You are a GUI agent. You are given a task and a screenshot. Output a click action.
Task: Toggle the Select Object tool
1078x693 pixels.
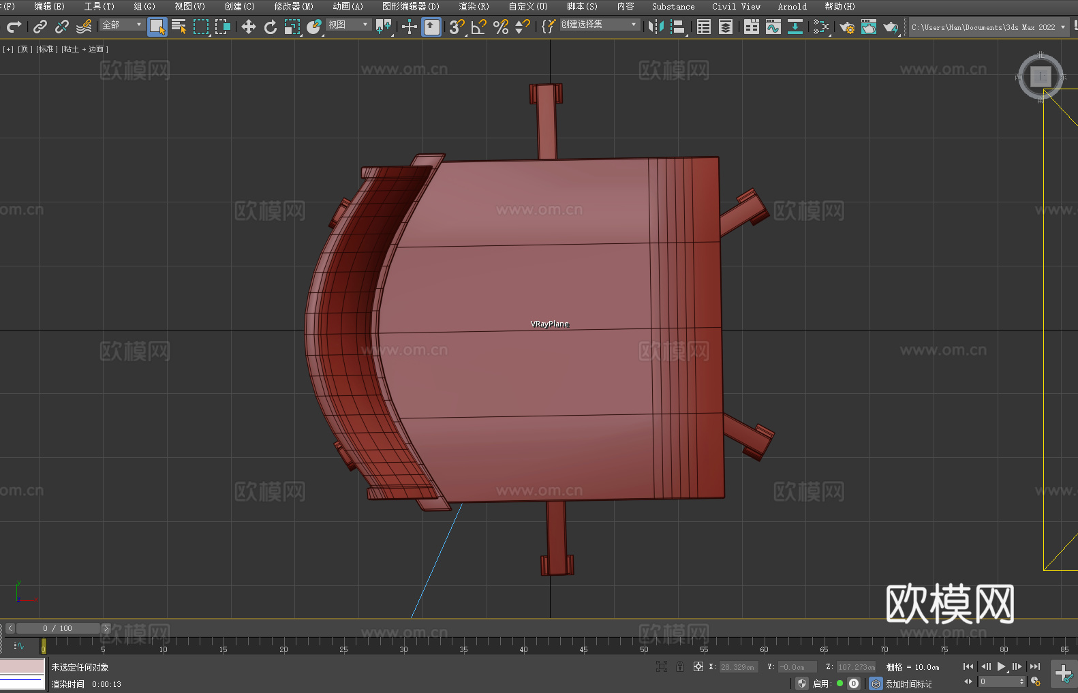point(157,27)
